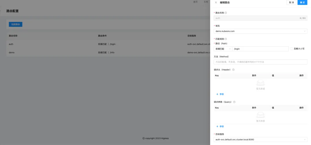Enable the 忽略大小写 checkbox

291,49
